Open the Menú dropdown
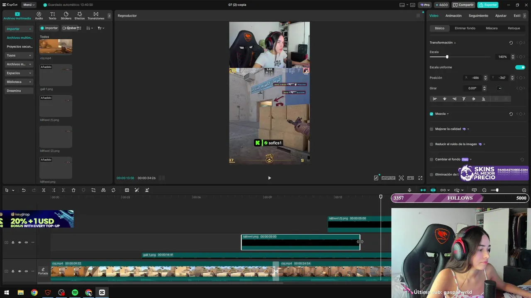Image resolution: width=531 pixels, height=298 pixels. tap(29, 5)
